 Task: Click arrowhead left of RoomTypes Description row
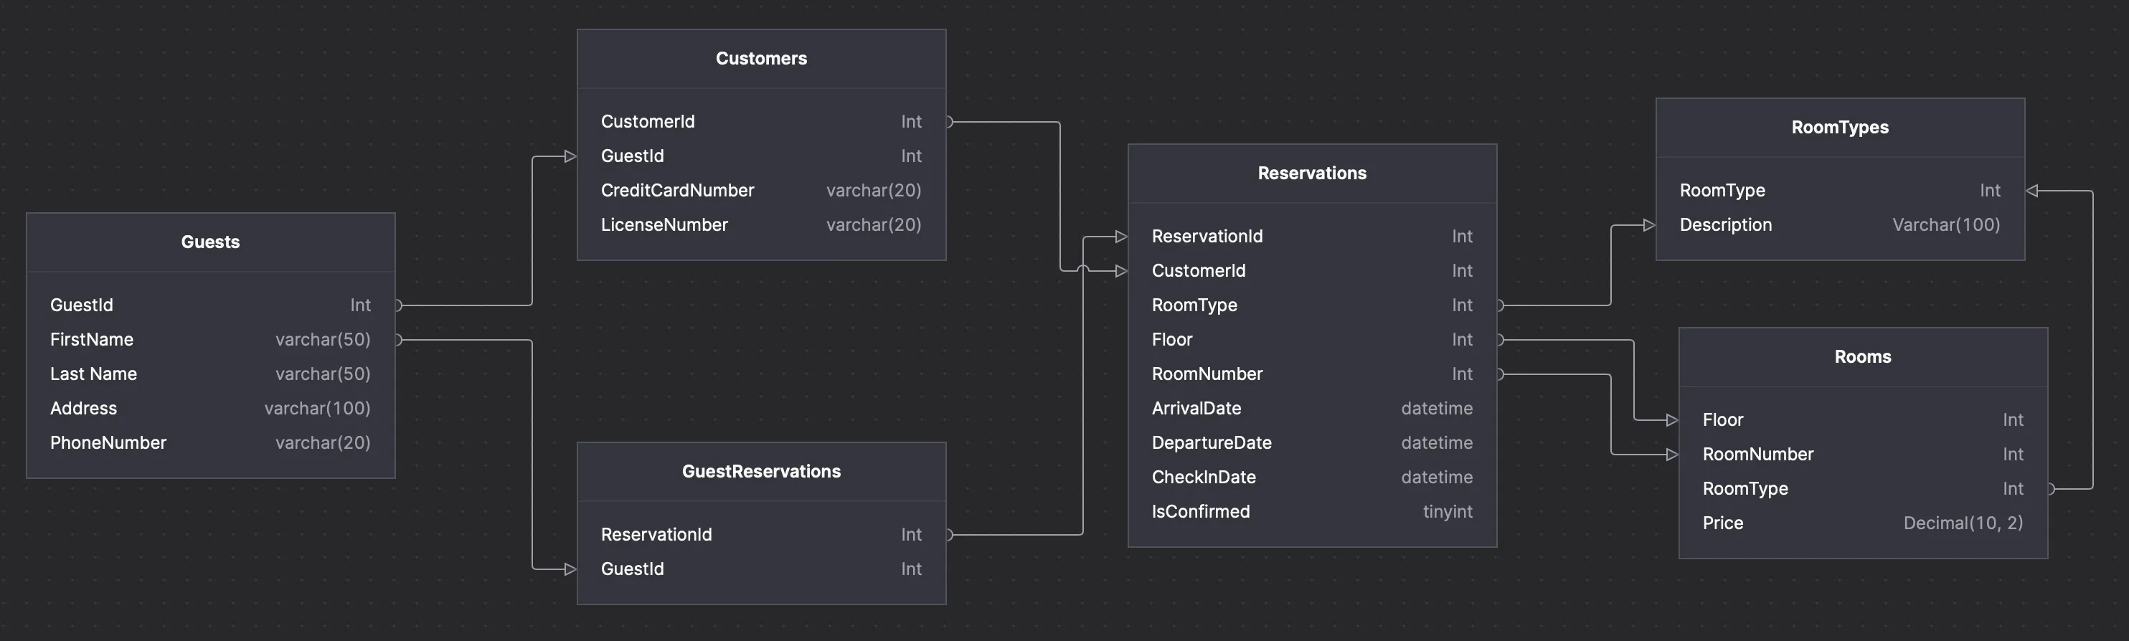tap(1648, 226)
